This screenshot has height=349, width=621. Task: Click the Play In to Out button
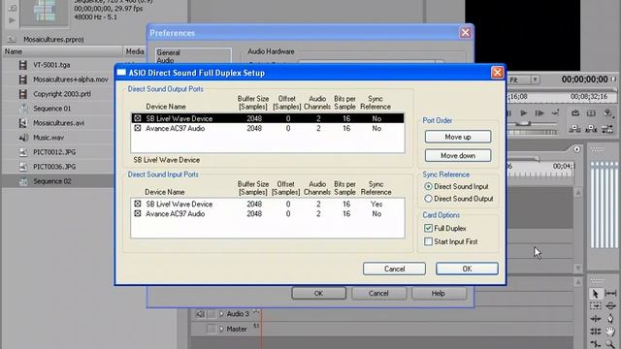(555, 113)
